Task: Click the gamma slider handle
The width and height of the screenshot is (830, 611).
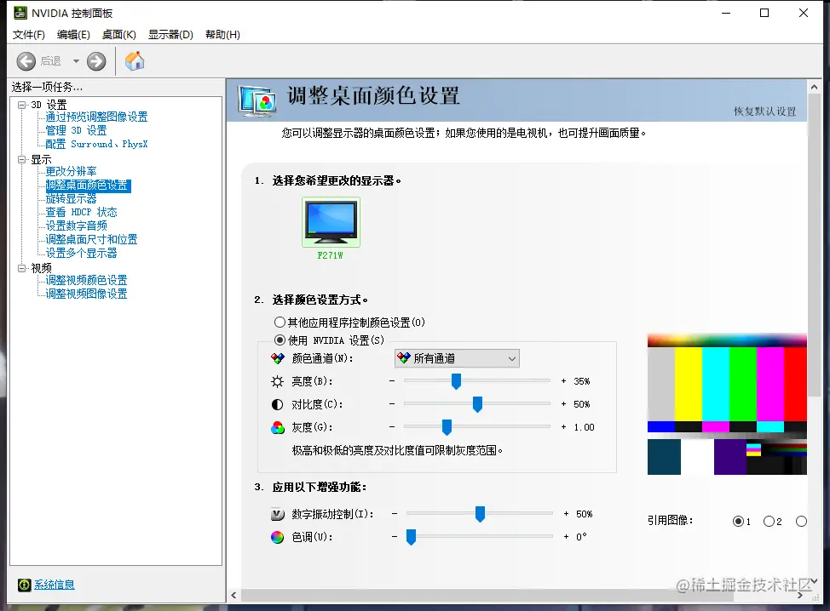Action: 447,427
